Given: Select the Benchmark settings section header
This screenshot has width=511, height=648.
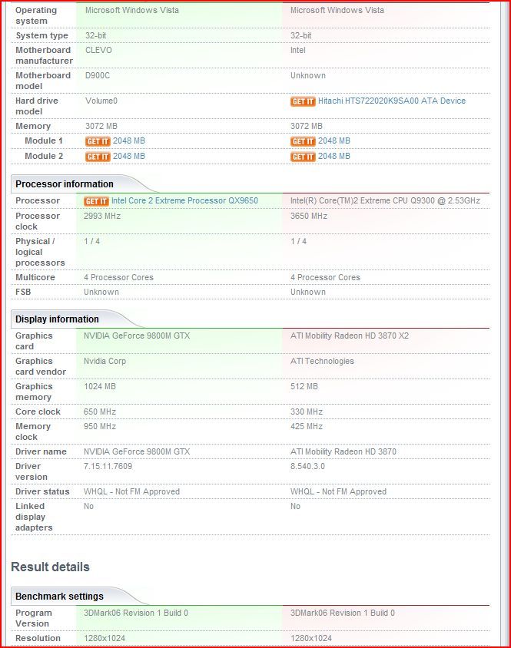Looking at the screenshot, I should pyautogui.click(x=59, y=597).
